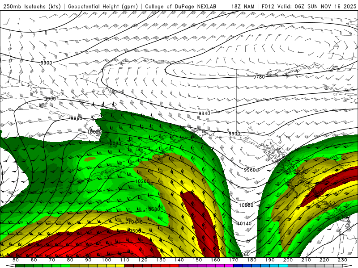Select the 220 knots scale label
The width and height of the screenshot is (358, 268).
click(x=324, y=260)
